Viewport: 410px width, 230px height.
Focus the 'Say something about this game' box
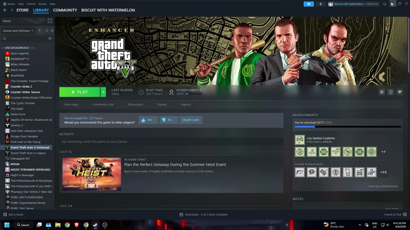click(171, 142)
